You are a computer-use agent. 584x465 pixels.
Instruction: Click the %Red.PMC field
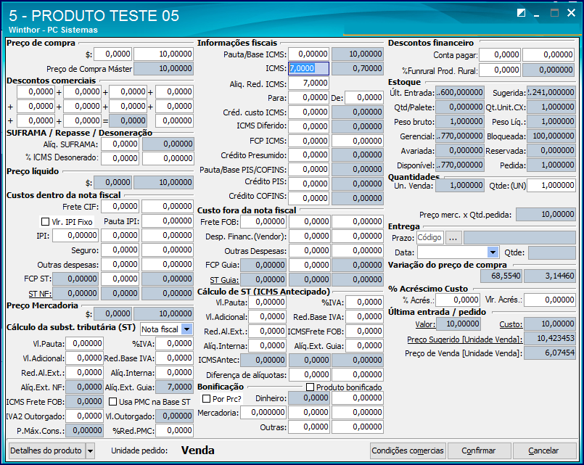pyautogui.click(x=174, y=431)
